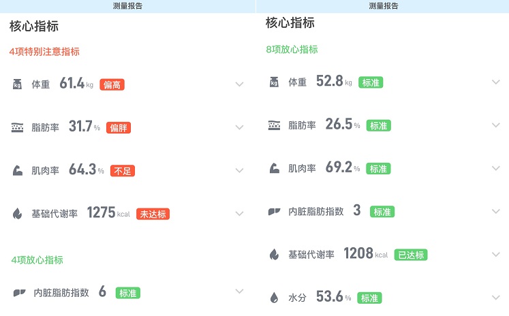Image resolution: width=509 pixels, height=316 pixels.
Task: Click the flame icon beside 1275 kcal
Action: click(x=17, y=213)
